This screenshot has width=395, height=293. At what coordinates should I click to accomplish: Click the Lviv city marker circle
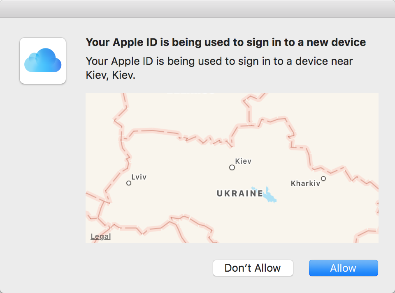tap(129, 183)
